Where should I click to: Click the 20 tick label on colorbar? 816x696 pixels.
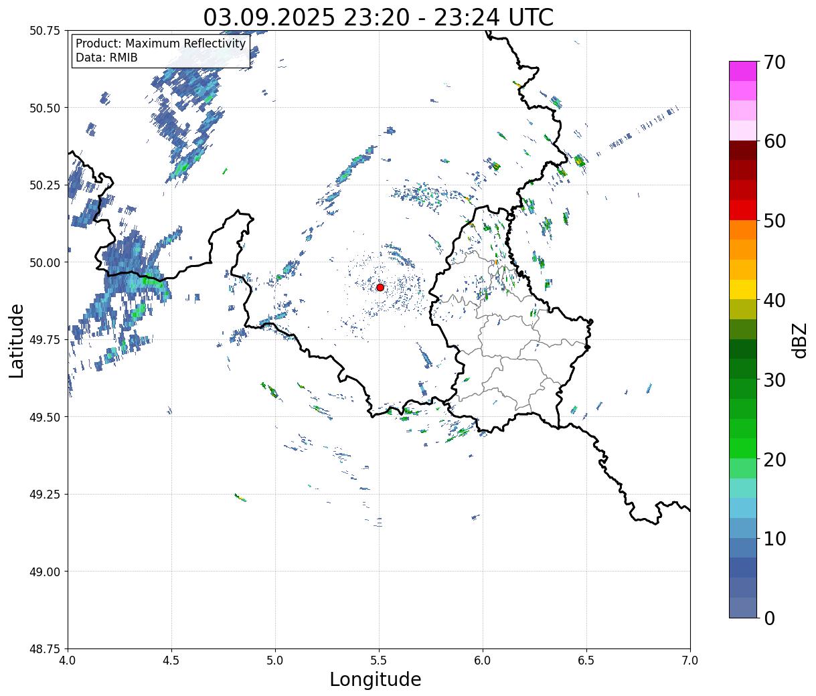click(x=774, y=459)
